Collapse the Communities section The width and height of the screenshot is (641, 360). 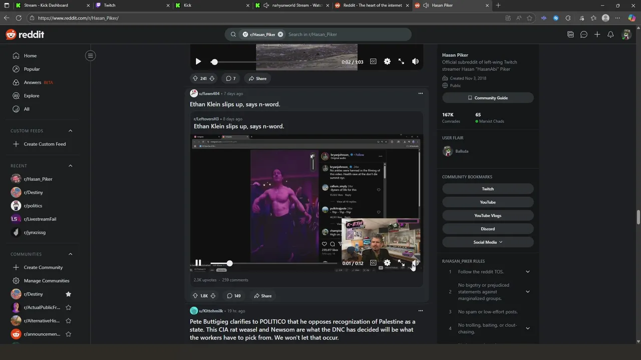(x=70, y=254)
